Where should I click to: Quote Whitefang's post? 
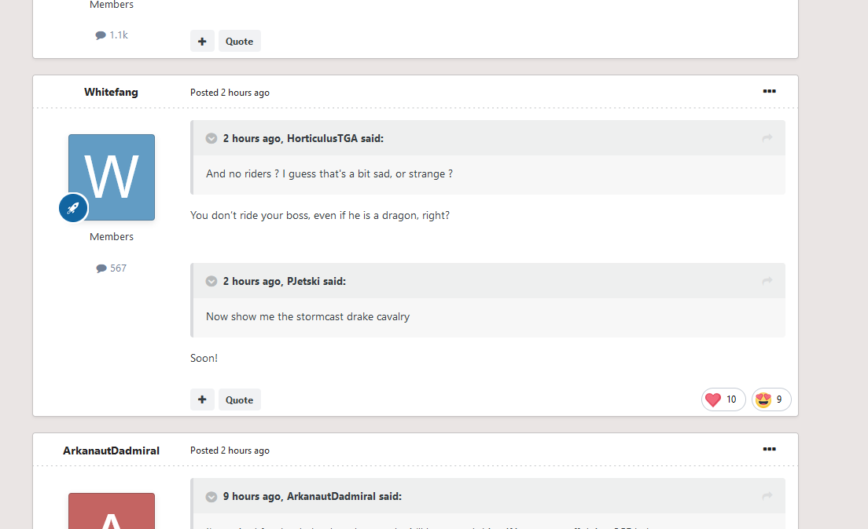(239, 399)
